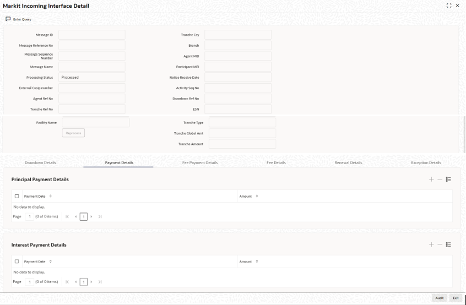Go to last page in Interest Payment table

100,282
